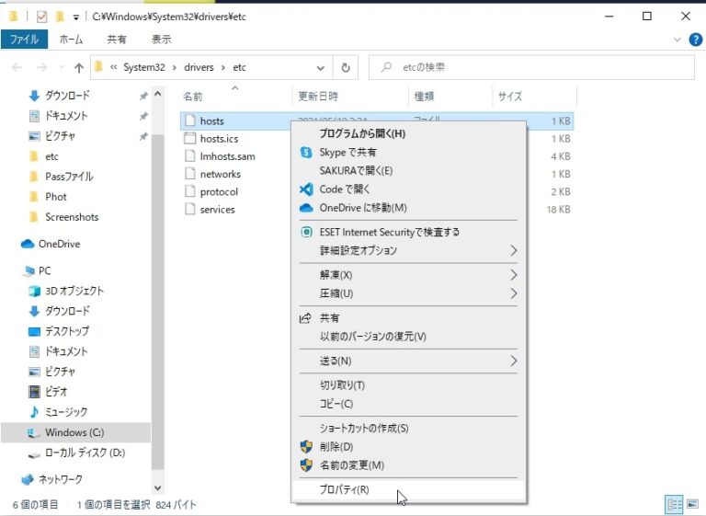The image size is (706, 516).
Task: Open the address bar history dropdown
Action: click(320, 67)
